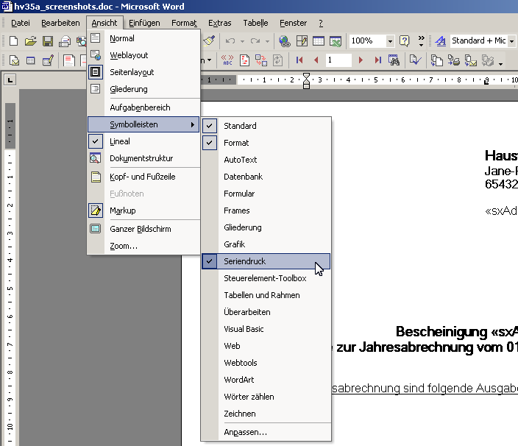Viewport: 518px width, 446px height.
Task: Open the Extras menu
Action: click(x=220, y=23)
